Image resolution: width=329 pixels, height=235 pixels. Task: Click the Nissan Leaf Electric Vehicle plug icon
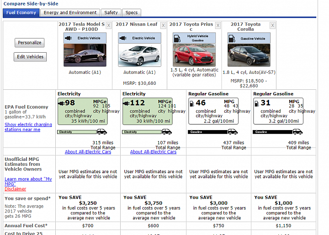tap(123, 38)
